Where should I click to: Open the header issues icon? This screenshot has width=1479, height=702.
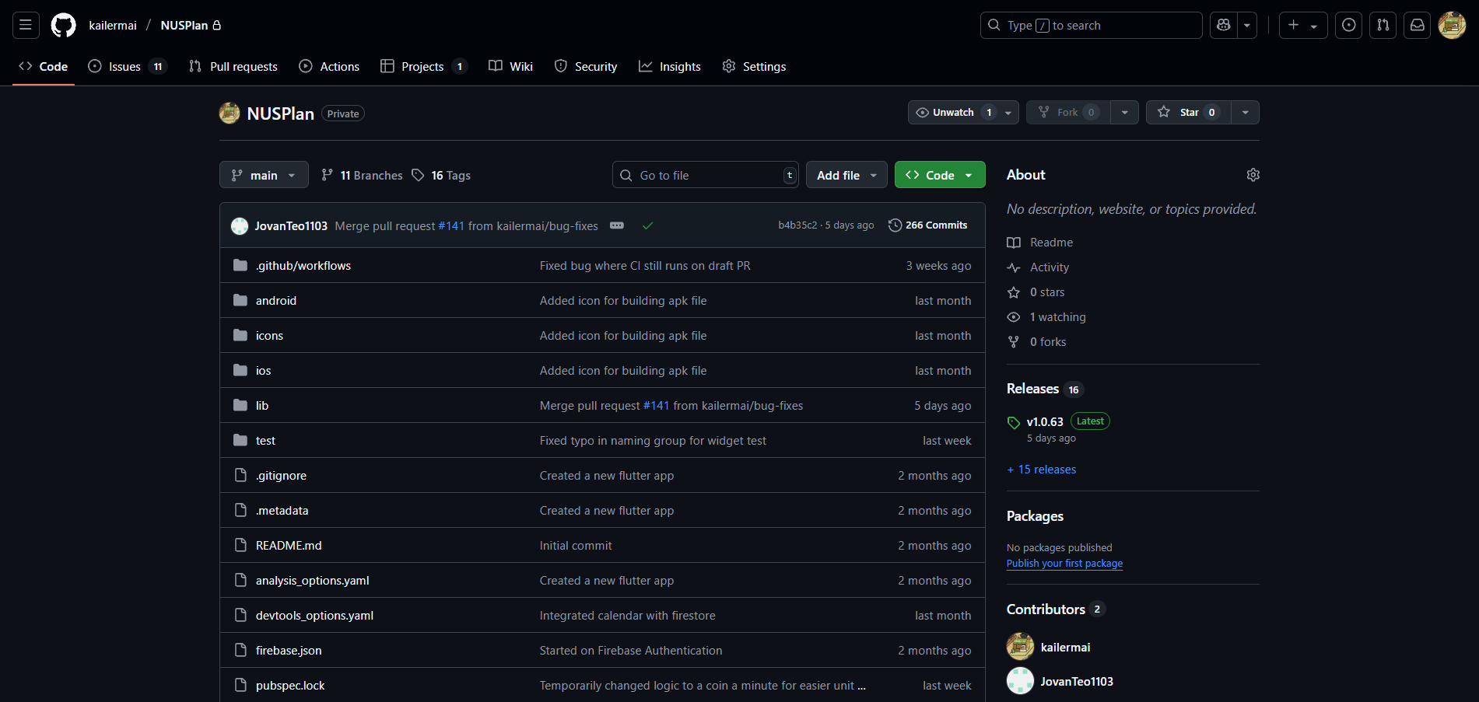click(1348, 26)
